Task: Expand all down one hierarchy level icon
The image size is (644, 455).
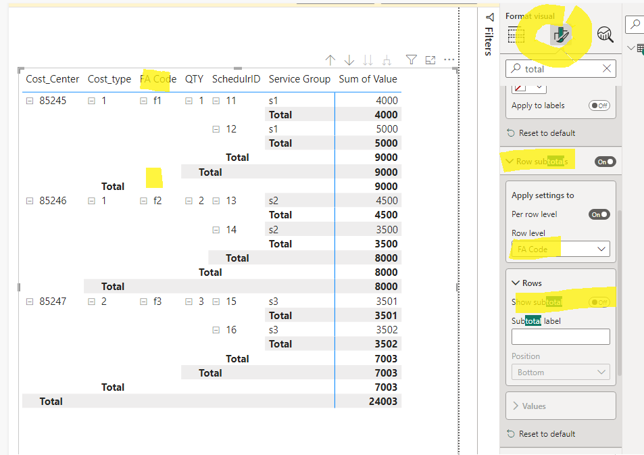Action: (387, 60)
